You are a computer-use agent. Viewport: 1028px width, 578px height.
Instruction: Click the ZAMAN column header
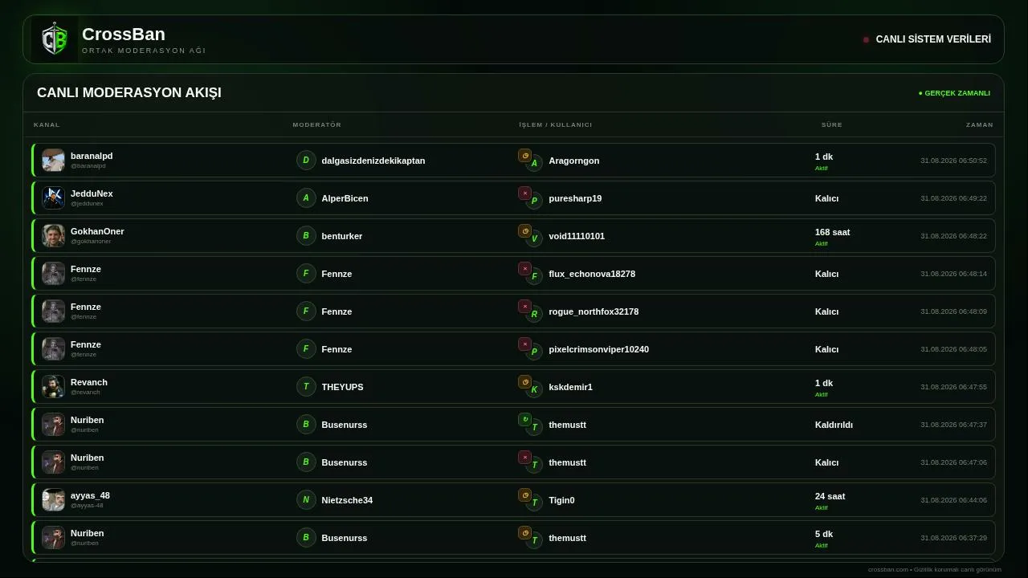point(980,125)
